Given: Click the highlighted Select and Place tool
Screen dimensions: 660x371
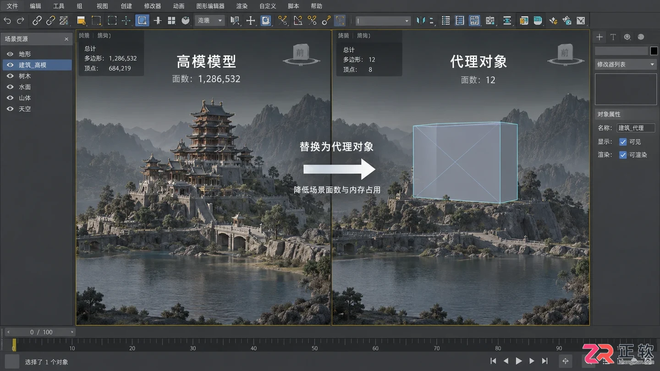Looking at the screenshot, I should click(x=142, y=21).
